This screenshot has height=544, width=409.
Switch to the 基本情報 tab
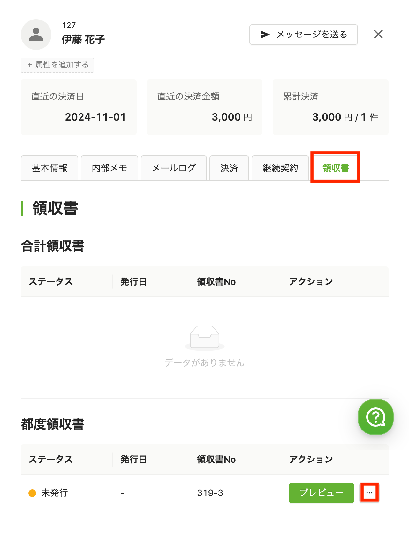coord(49,168)
